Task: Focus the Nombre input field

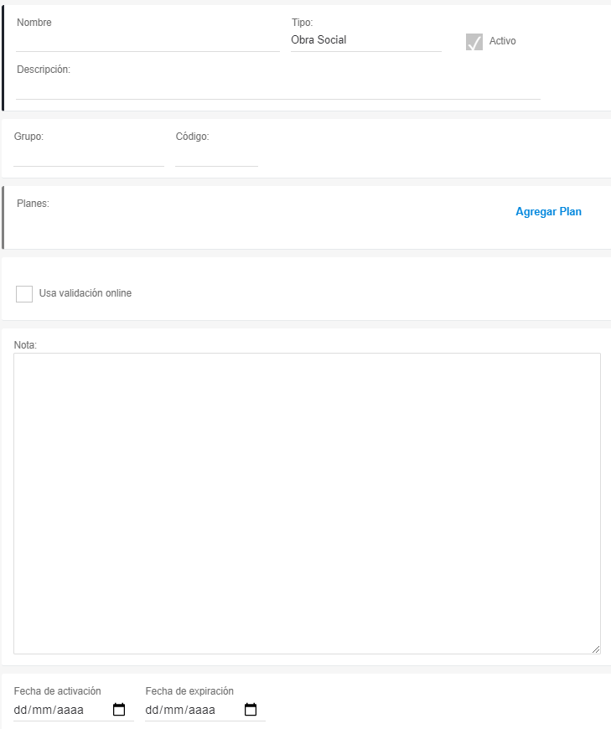Action: [x=148, y=41]
